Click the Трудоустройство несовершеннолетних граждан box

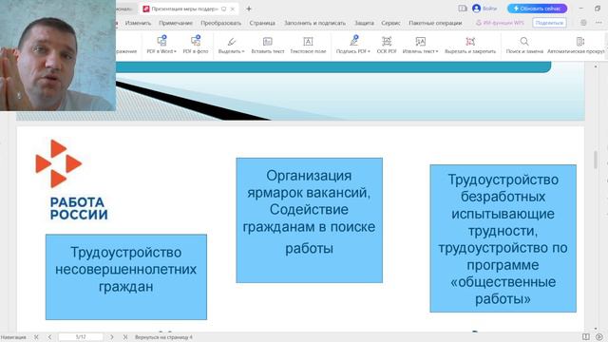[126, 276]
